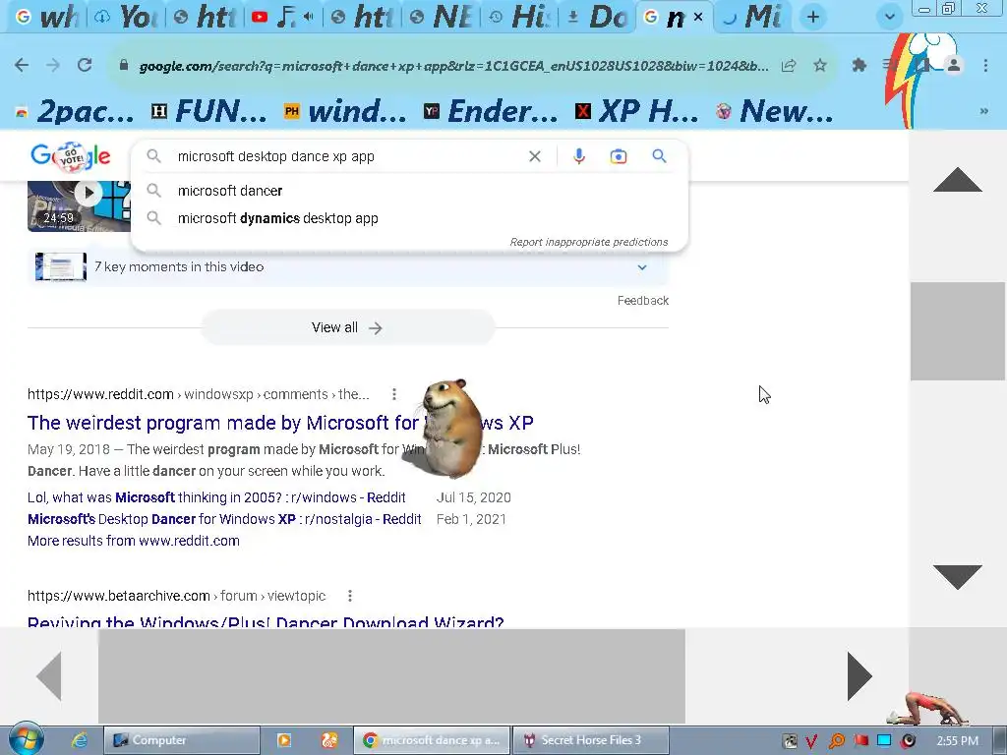Click the lock icon in address bar
Image resolution: width=1007 pixels, height=755 pixels.
124,66
